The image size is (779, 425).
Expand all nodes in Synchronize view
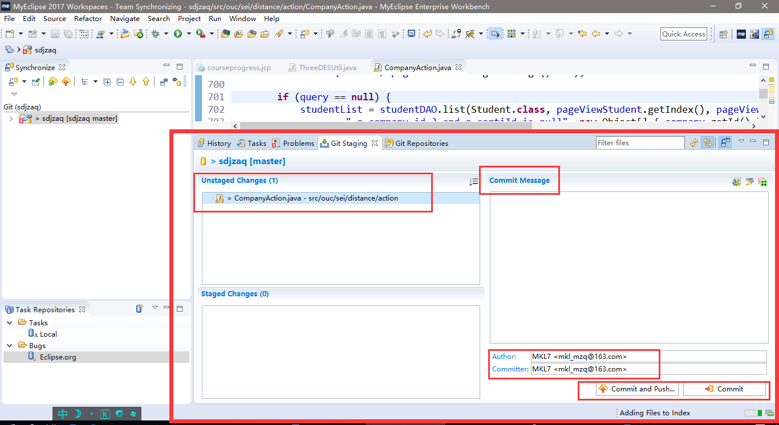click(x=107, y=82)
